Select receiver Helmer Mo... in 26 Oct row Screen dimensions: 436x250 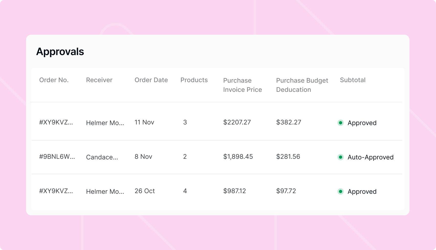point(105,192)
